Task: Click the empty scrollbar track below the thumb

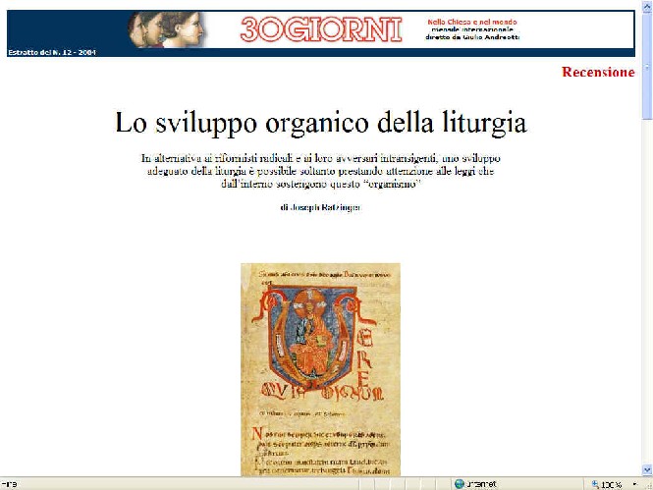Action: point(647,295)
